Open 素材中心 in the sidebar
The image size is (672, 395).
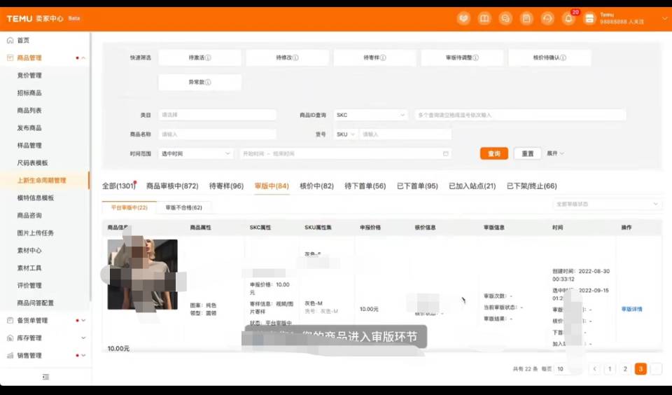(29, 251)
